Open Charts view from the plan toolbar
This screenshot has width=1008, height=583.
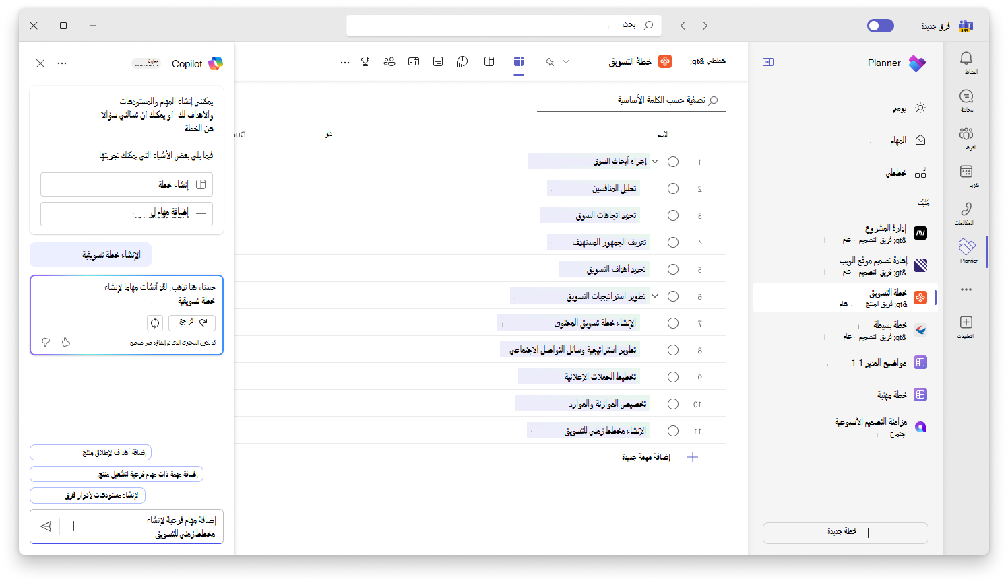click(x=462, y=61)
